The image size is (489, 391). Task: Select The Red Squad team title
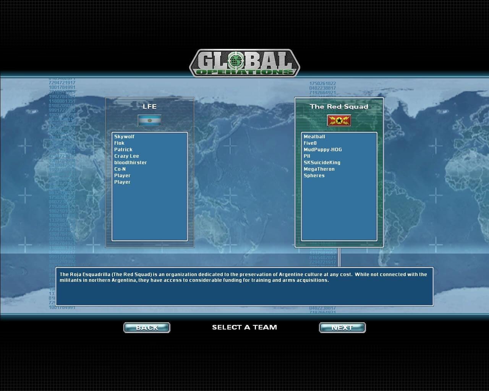339,107
